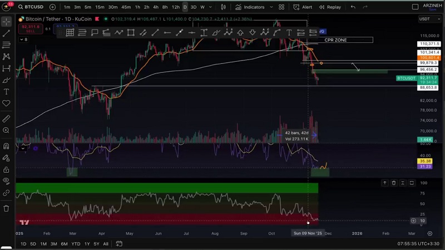Click the zoom in magnifier tool
The height and width of the screenshot is (250, 445).
click(x=7, y=131)
